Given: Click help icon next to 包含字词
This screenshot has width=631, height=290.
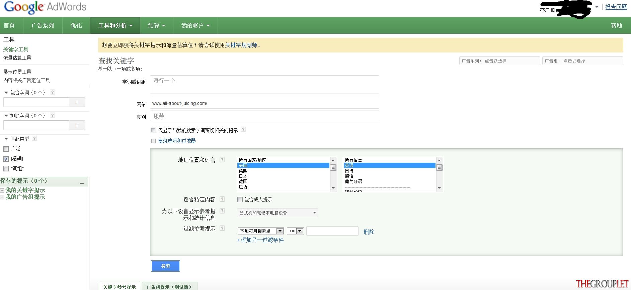Looking at the screenshot, I should point(52,92).
